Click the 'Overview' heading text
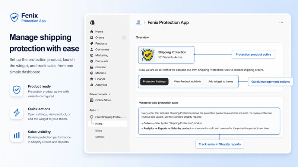The height and width of the screenshot is (167, 298). click(142, 37)
